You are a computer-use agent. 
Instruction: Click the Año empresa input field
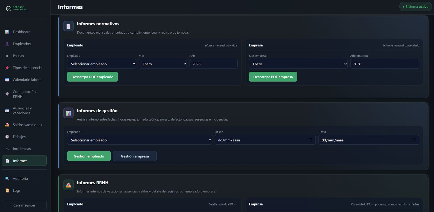coord(385,64)
